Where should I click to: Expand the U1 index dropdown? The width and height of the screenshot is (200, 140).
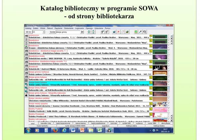[44, 32]
